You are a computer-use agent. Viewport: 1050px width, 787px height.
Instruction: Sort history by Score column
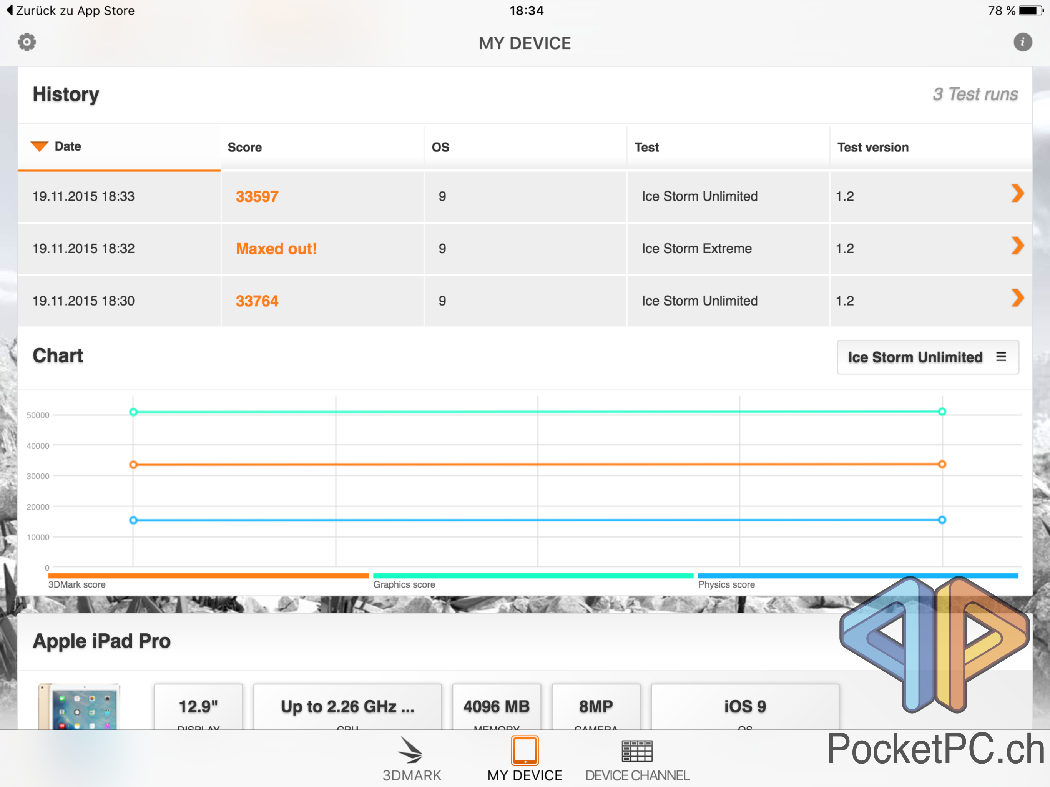point(322,147)
